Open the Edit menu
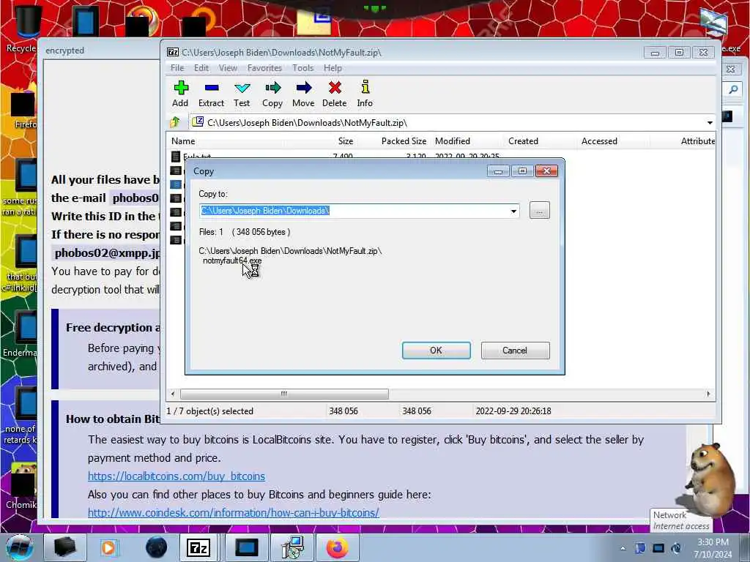This screenshot has width=750, height=562. click(201, 68)
